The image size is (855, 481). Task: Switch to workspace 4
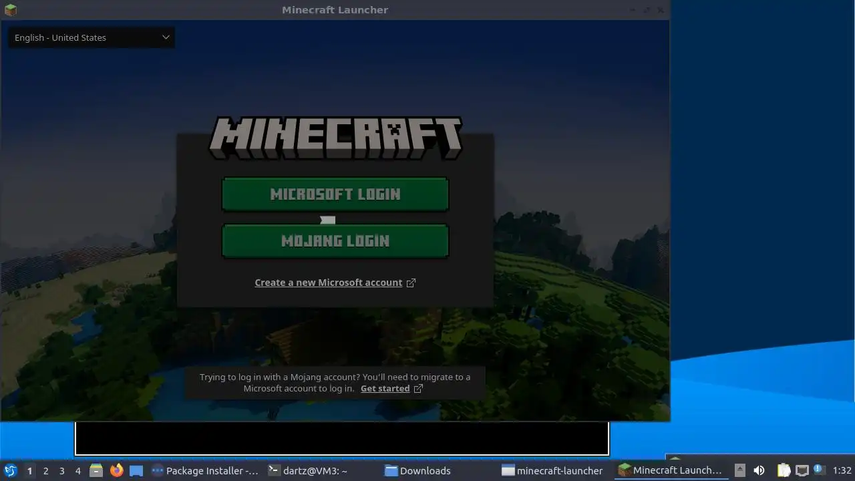pyautogui.click(x=77, y=470)
